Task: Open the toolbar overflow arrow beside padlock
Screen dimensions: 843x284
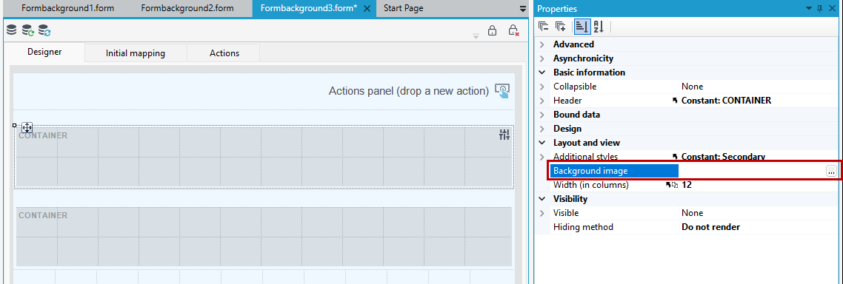Action: point(476,36)
